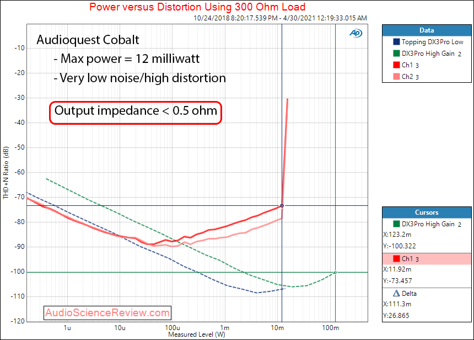
Task: Select the pink Ch2 swatch in the Data legend
Action: pos(396,76)
